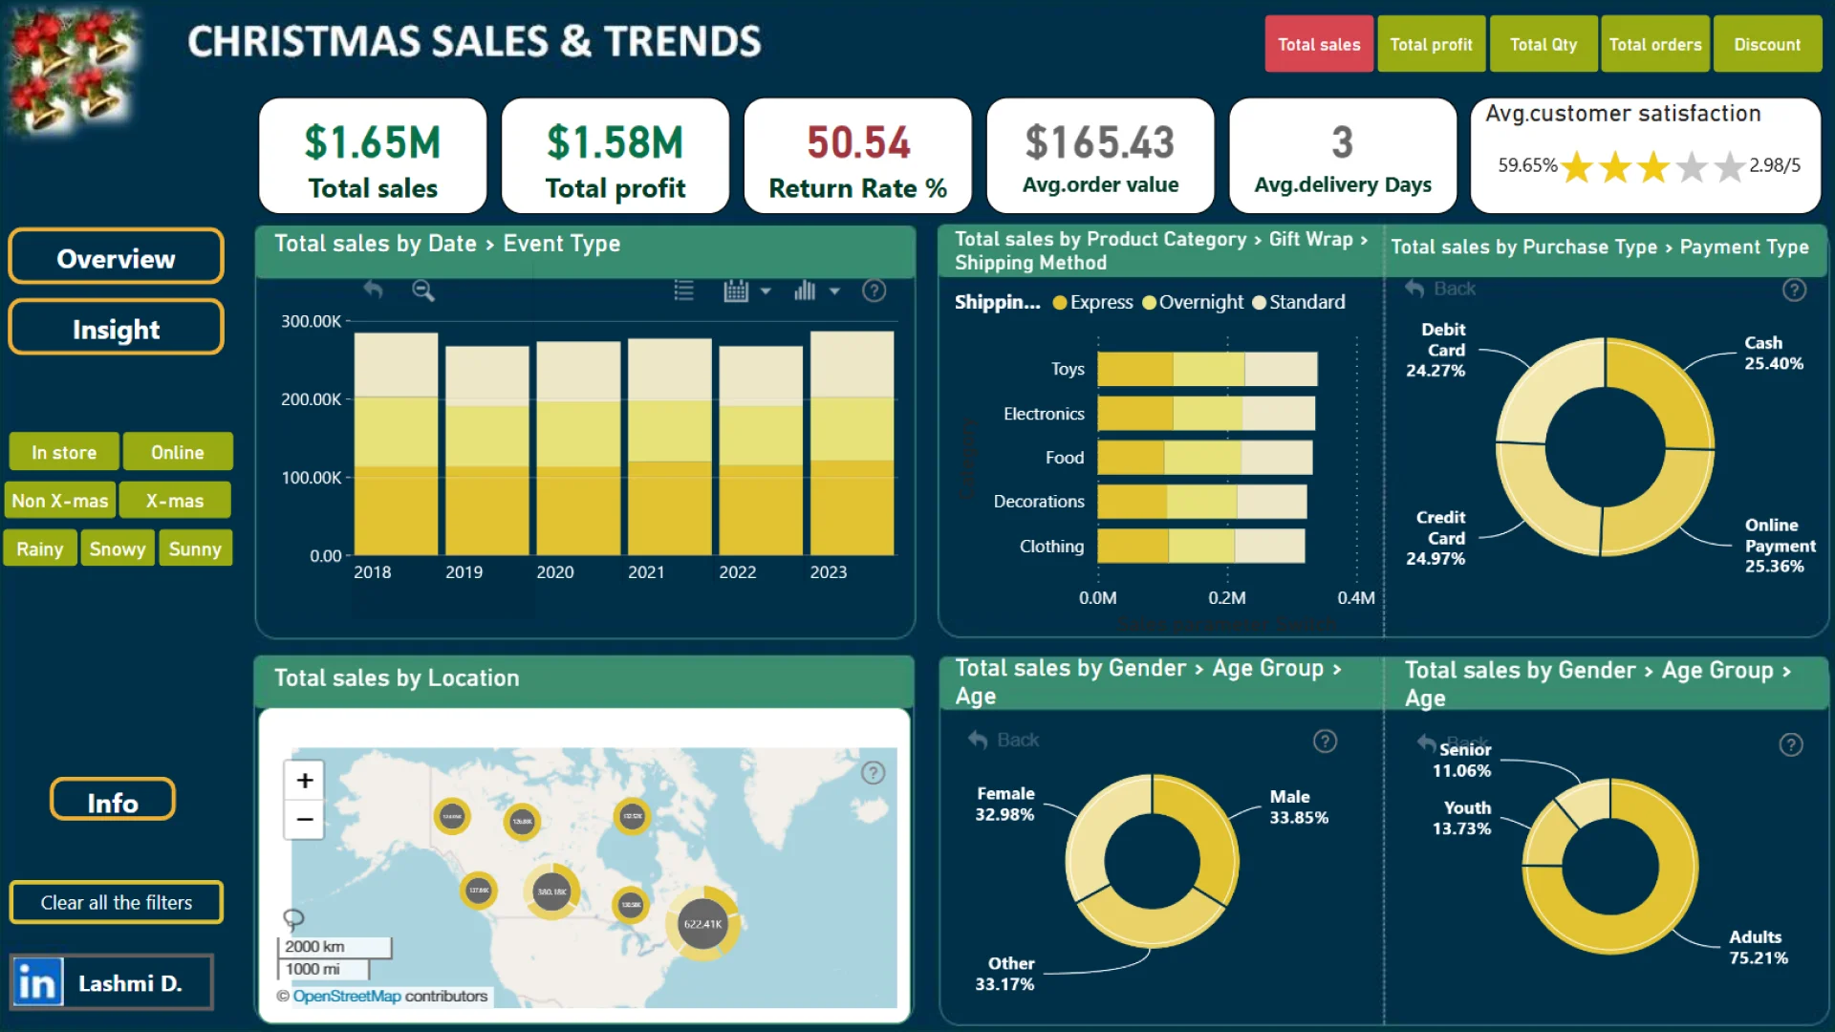The height and width of the screenshot is (1032, 1835).
Task: Click Express legend swatch
Action: coord(1059,302)
